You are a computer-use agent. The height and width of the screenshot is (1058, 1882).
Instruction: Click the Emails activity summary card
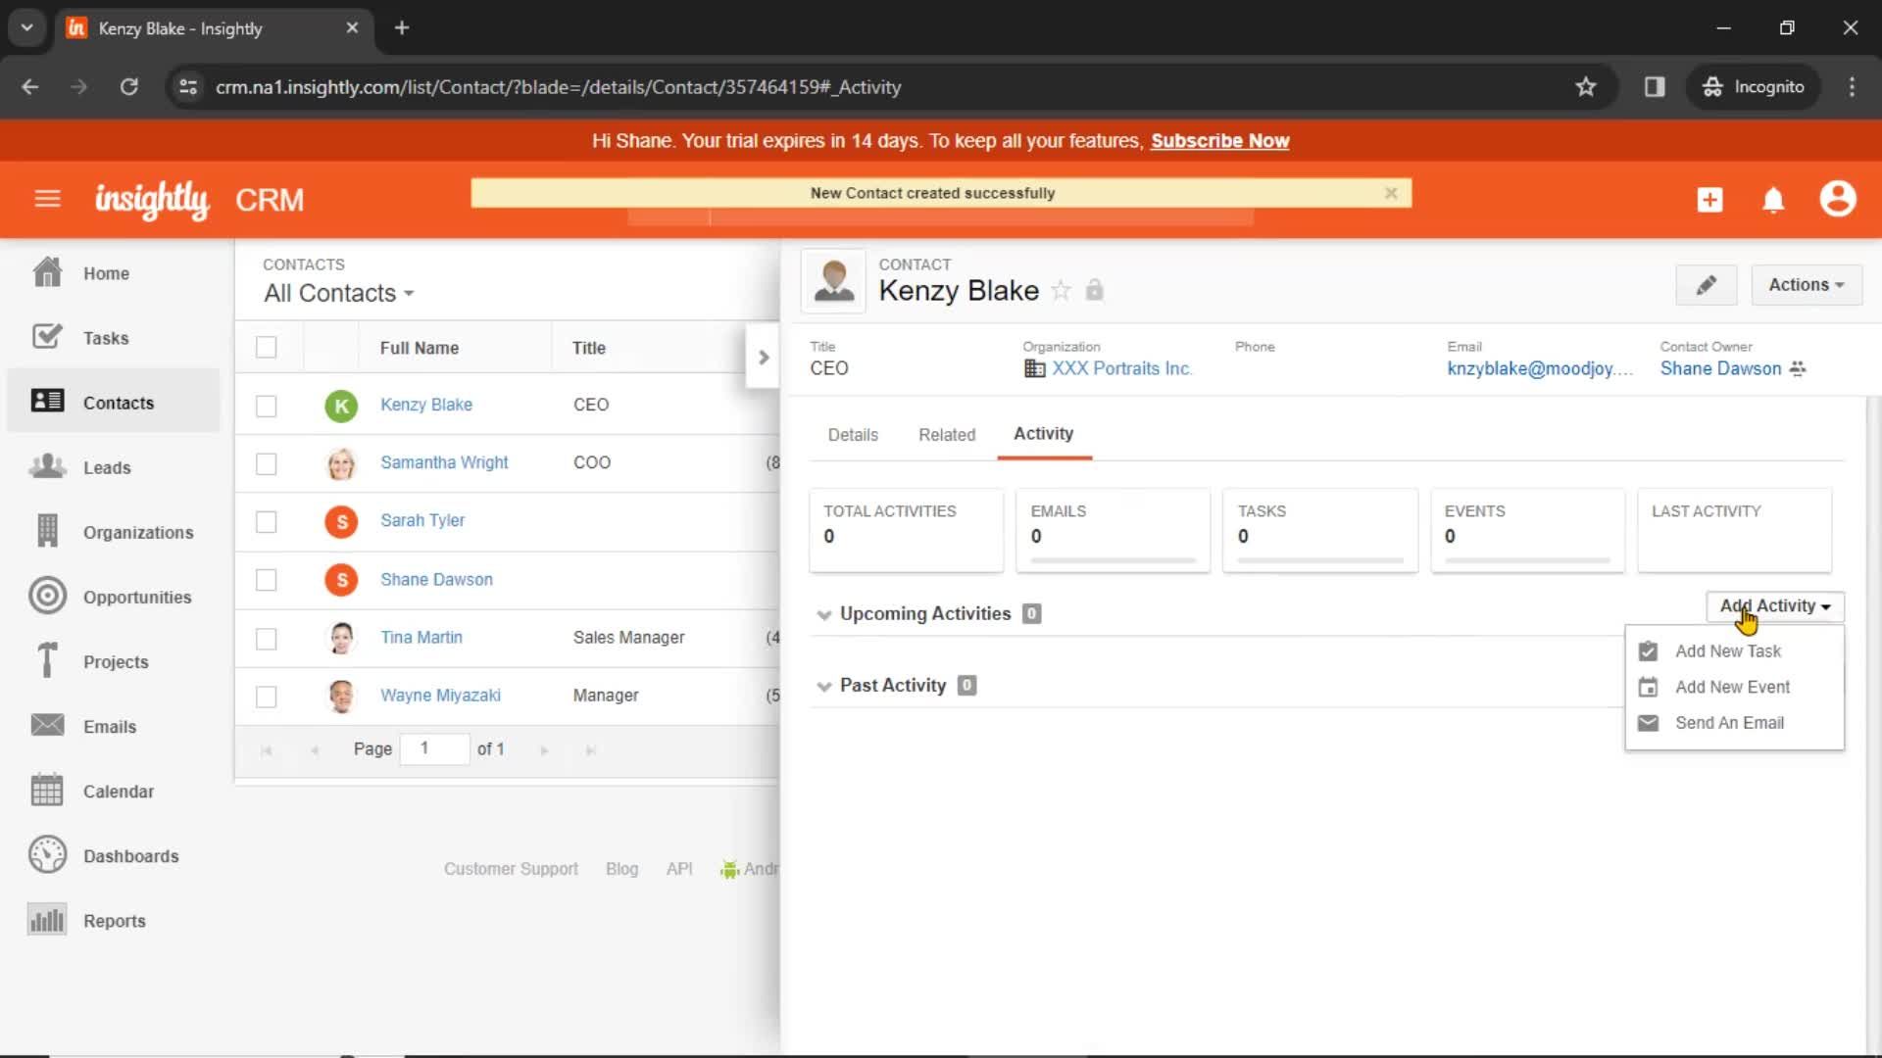tap(1113, 530)
